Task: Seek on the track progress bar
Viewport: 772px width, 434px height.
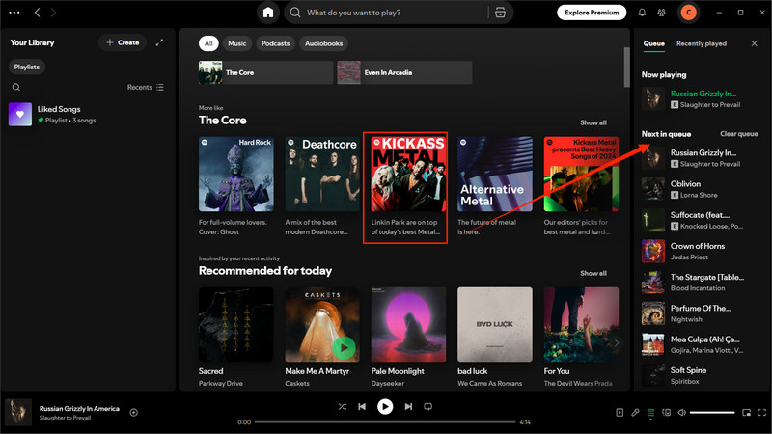Action: point(384,422)
